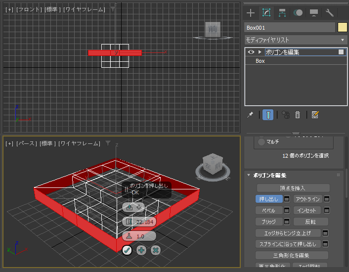This screenshot has width=349, height=272.
Task: Open the Motion panel tab
Action: pos(298,13)
